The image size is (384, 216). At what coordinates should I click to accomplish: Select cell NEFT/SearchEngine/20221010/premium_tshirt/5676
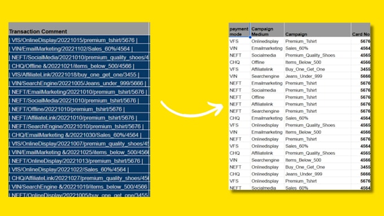pyautogui.click(x=79, y=126)
